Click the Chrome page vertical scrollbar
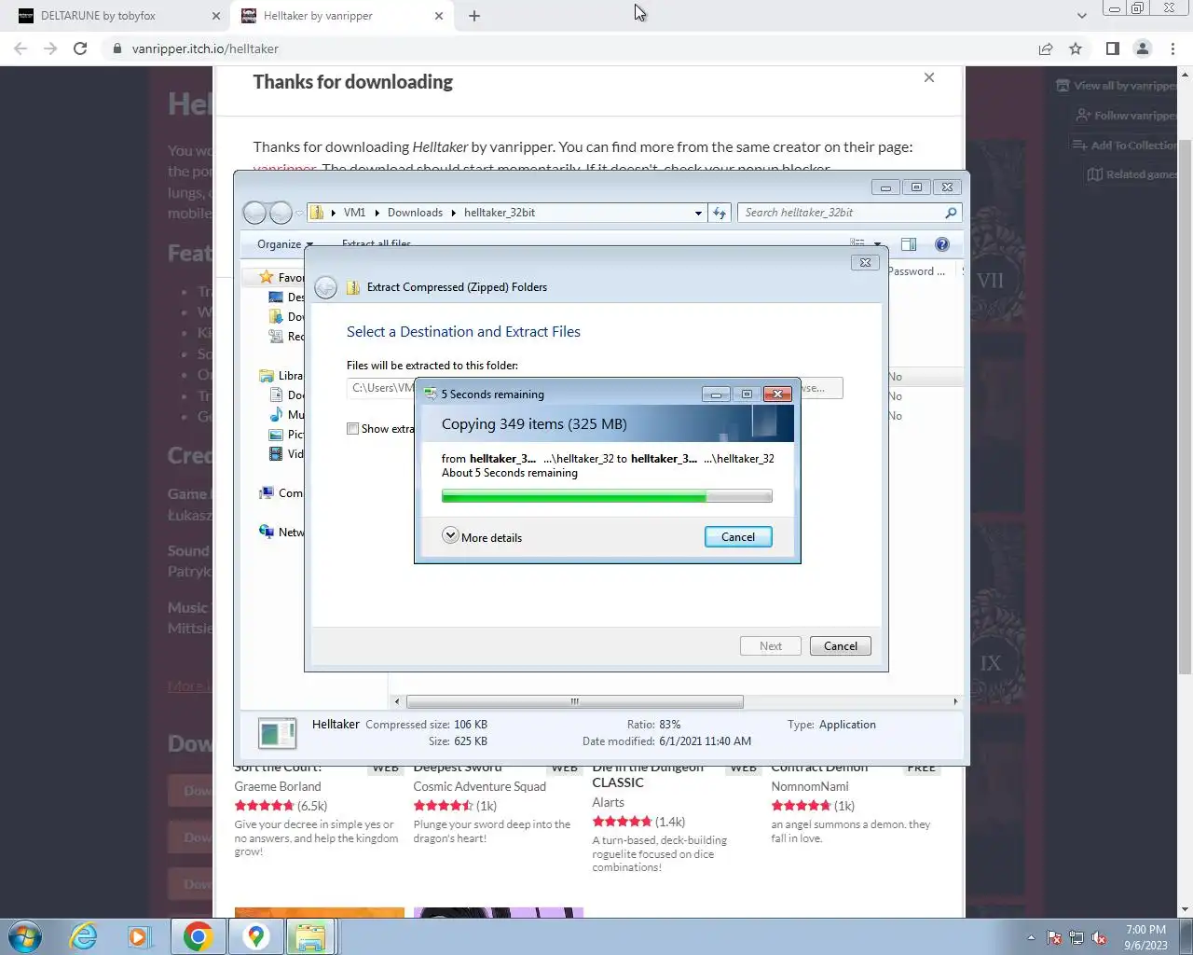 click(1185, 407)
